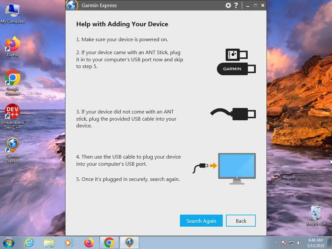
Task: Select the Recycle Bin desktop icon
Action: [x=316, y=215]
